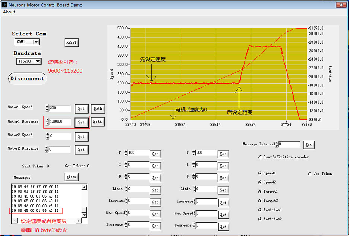The image size is (350, 236).
Task: Click the Messages list scroll-right arrow
Action: pyautogui.click(x=79, y=221)
